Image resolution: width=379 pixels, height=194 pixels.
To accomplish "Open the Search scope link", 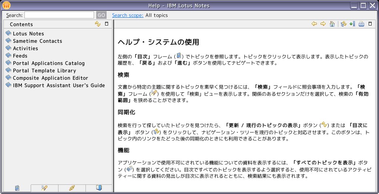I will pos(128,15).
